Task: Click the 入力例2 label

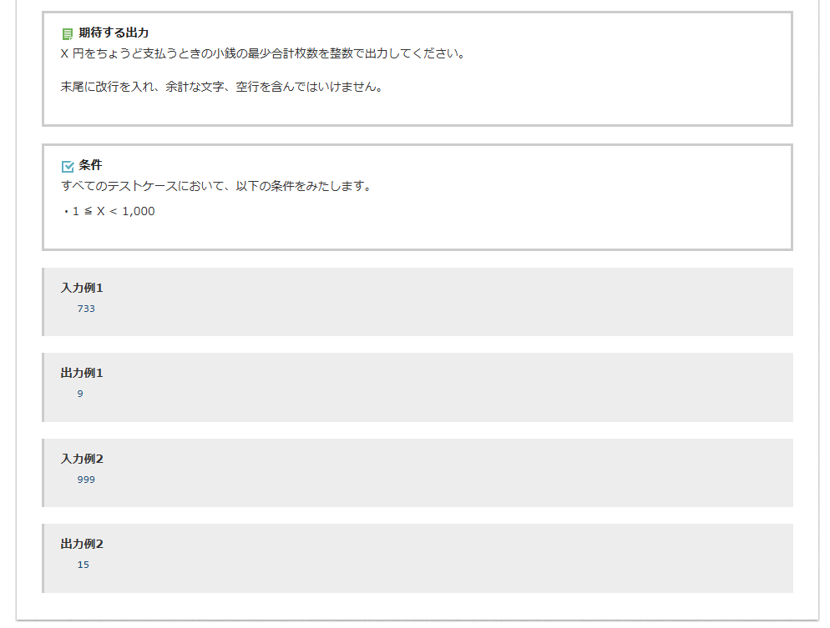Action: tap(82, 459)
